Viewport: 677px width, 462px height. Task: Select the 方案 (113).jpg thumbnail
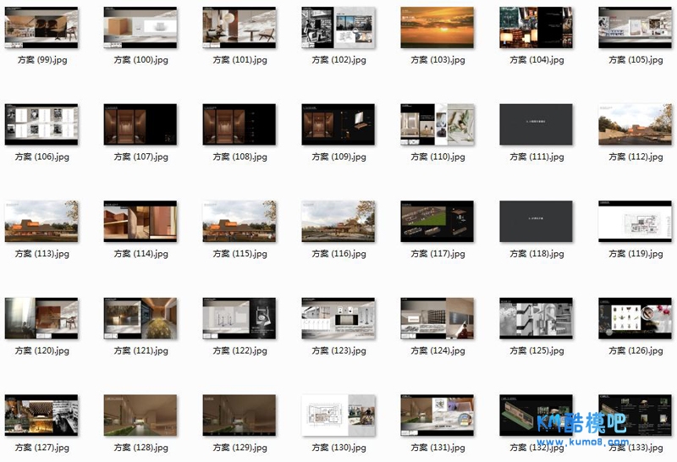point(41,221)
